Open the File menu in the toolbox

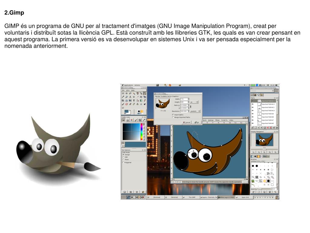[123, 90]
